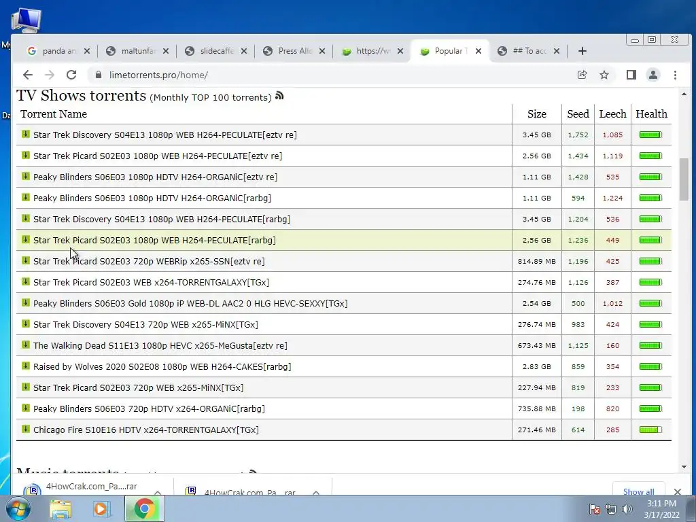The width and height of the screenshot is (696, 522).
Task: Close the 'maltunfar' tab
Action: coord(166,51)
